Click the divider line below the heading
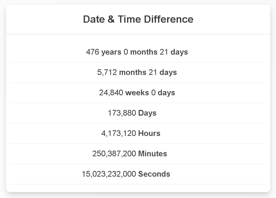The height and width of the screenshot is (198, 276). coord(138,34)
